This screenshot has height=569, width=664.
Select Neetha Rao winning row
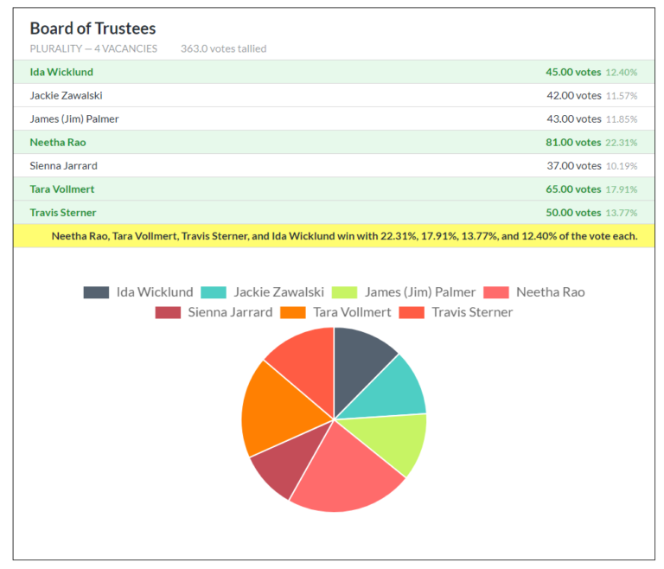333,142
